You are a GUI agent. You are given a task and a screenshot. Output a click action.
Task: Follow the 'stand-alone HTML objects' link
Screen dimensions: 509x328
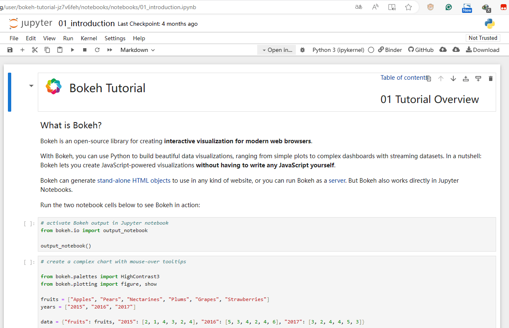134,181
